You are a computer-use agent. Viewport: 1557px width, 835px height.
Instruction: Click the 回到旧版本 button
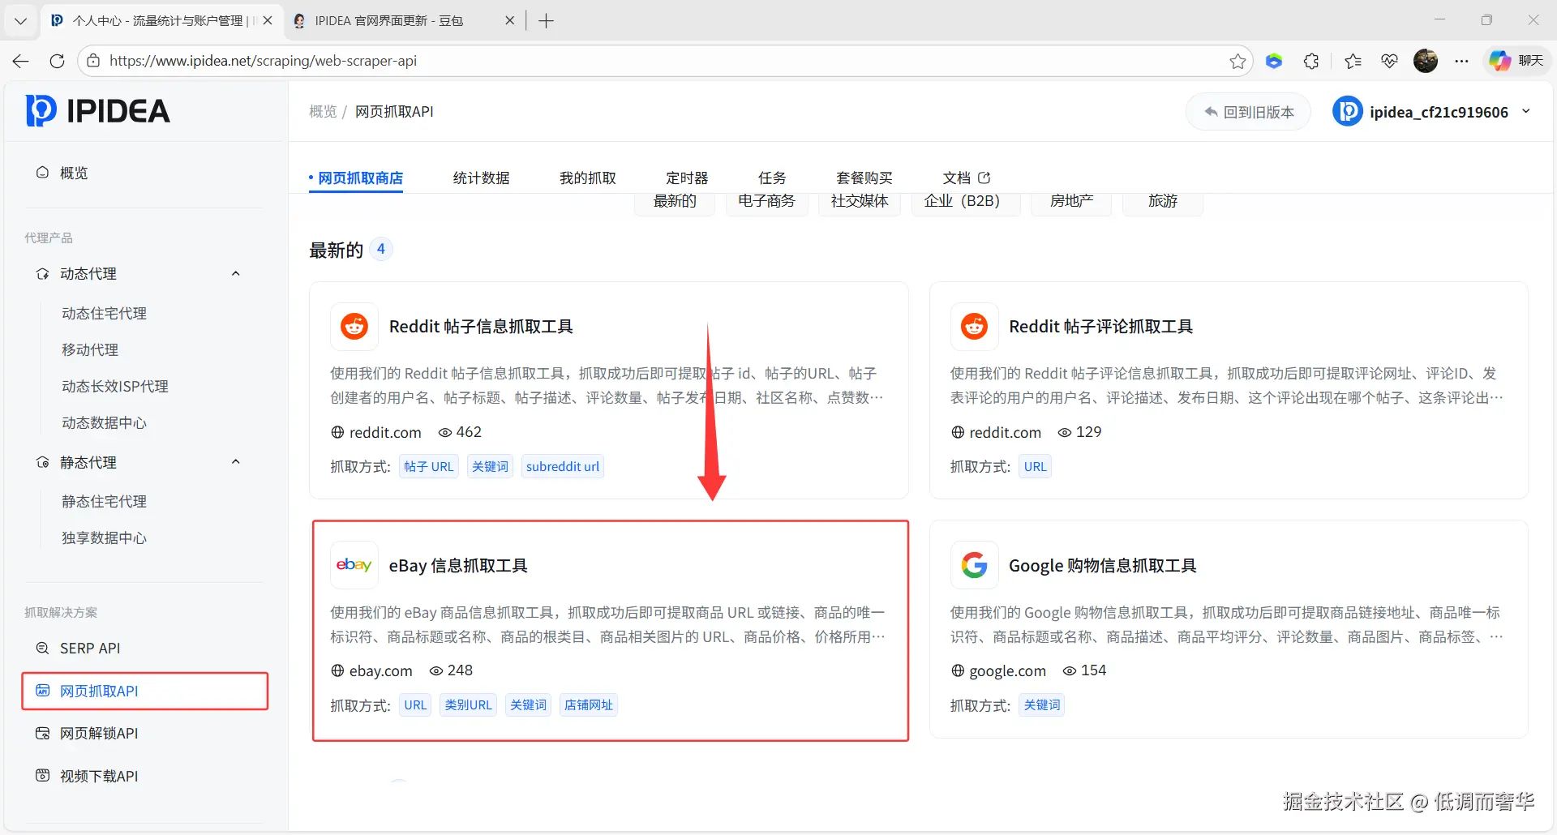pyautogui.click(x=1248, y=112)
